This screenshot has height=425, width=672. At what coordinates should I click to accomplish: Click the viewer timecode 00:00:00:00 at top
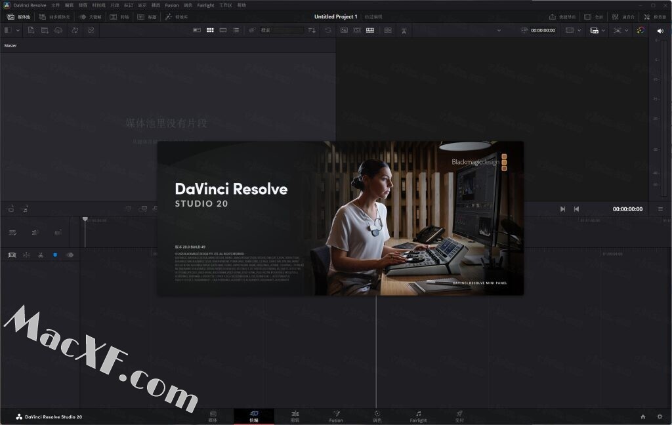click(x=543, y=30)
